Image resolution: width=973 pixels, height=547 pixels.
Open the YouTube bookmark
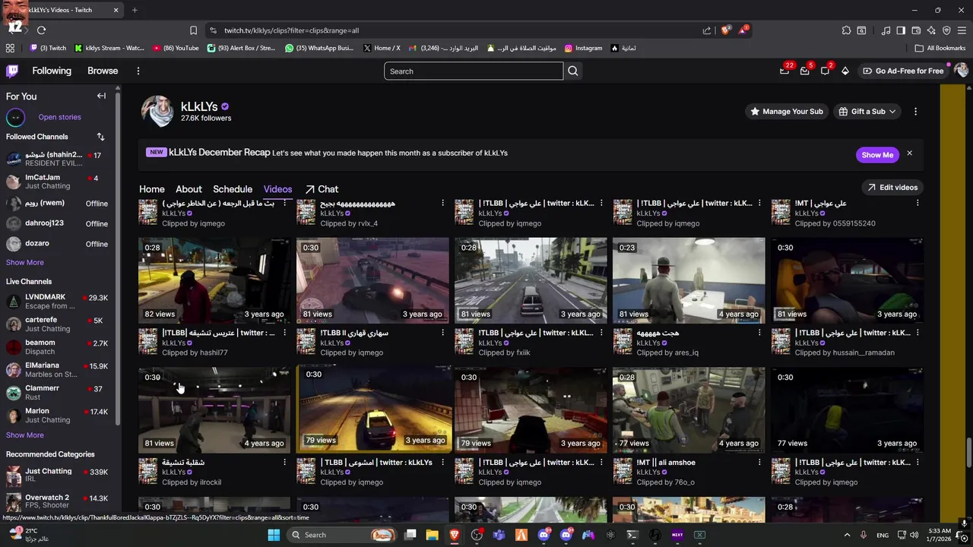point(176,48)
